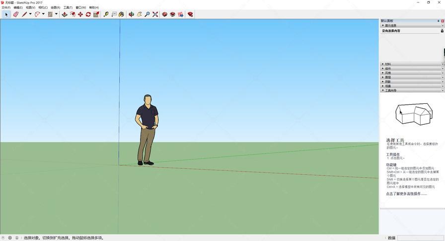Viewport: 445px width, 241px height.
Task: Activate the Move tool
Action: 80,14
